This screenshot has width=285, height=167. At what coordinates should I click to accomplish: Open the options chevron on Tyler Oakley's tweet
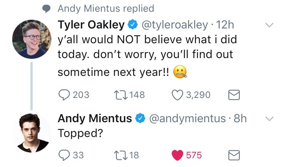coord(269,25)
